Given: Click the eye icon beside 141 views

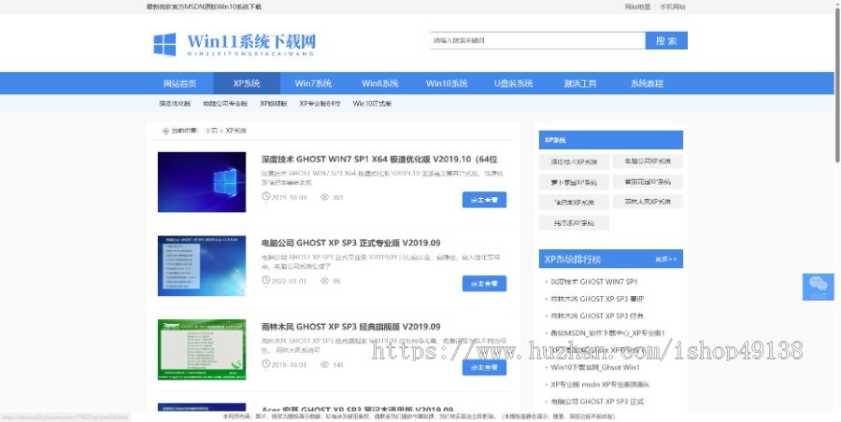Looking at the screenshot, I should click(324, 365).
